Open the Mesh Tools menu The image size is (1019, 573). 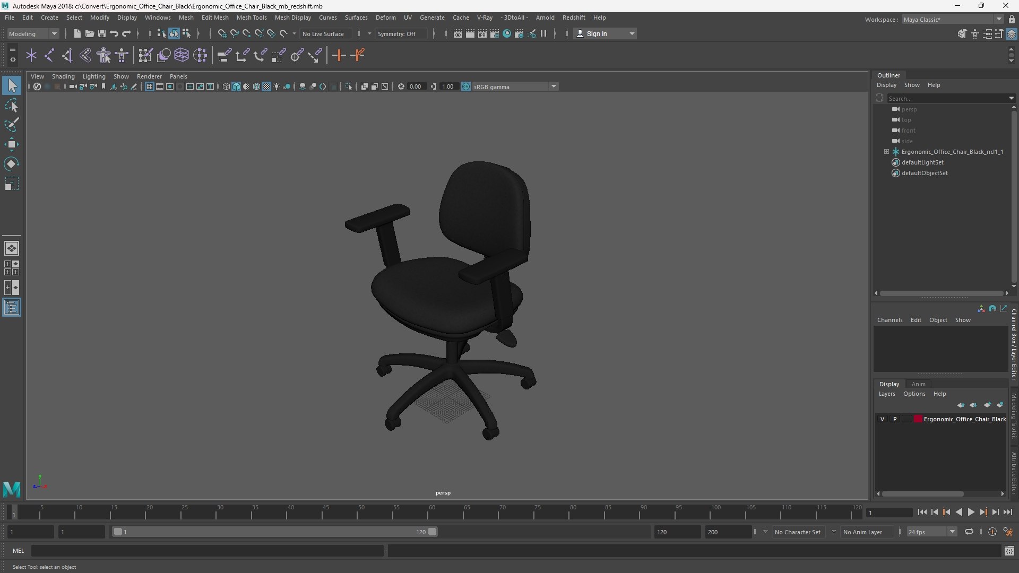252,18
